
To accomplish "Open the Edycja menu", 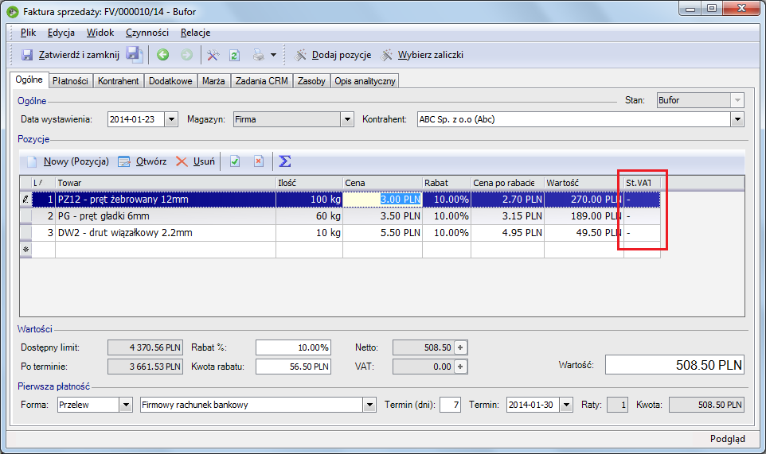I will pyautogui.click(x=61, y=32).
